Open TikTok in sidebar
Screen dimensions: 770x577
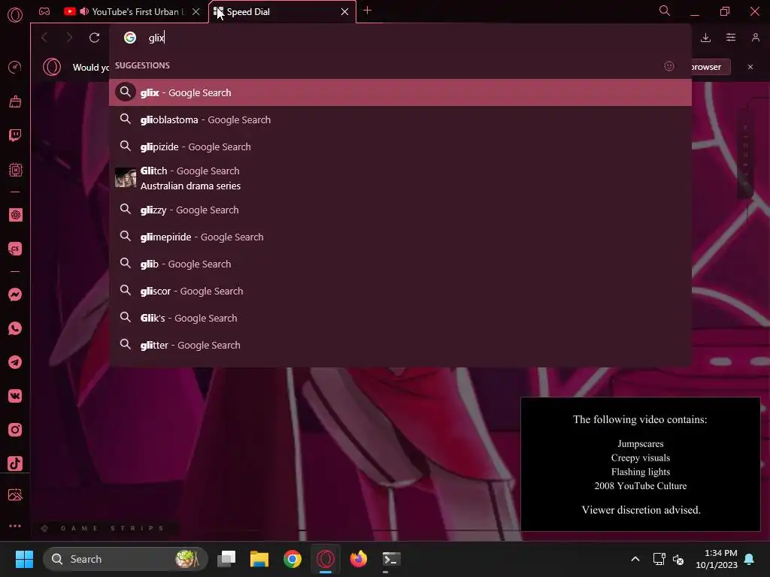[15, 463]
